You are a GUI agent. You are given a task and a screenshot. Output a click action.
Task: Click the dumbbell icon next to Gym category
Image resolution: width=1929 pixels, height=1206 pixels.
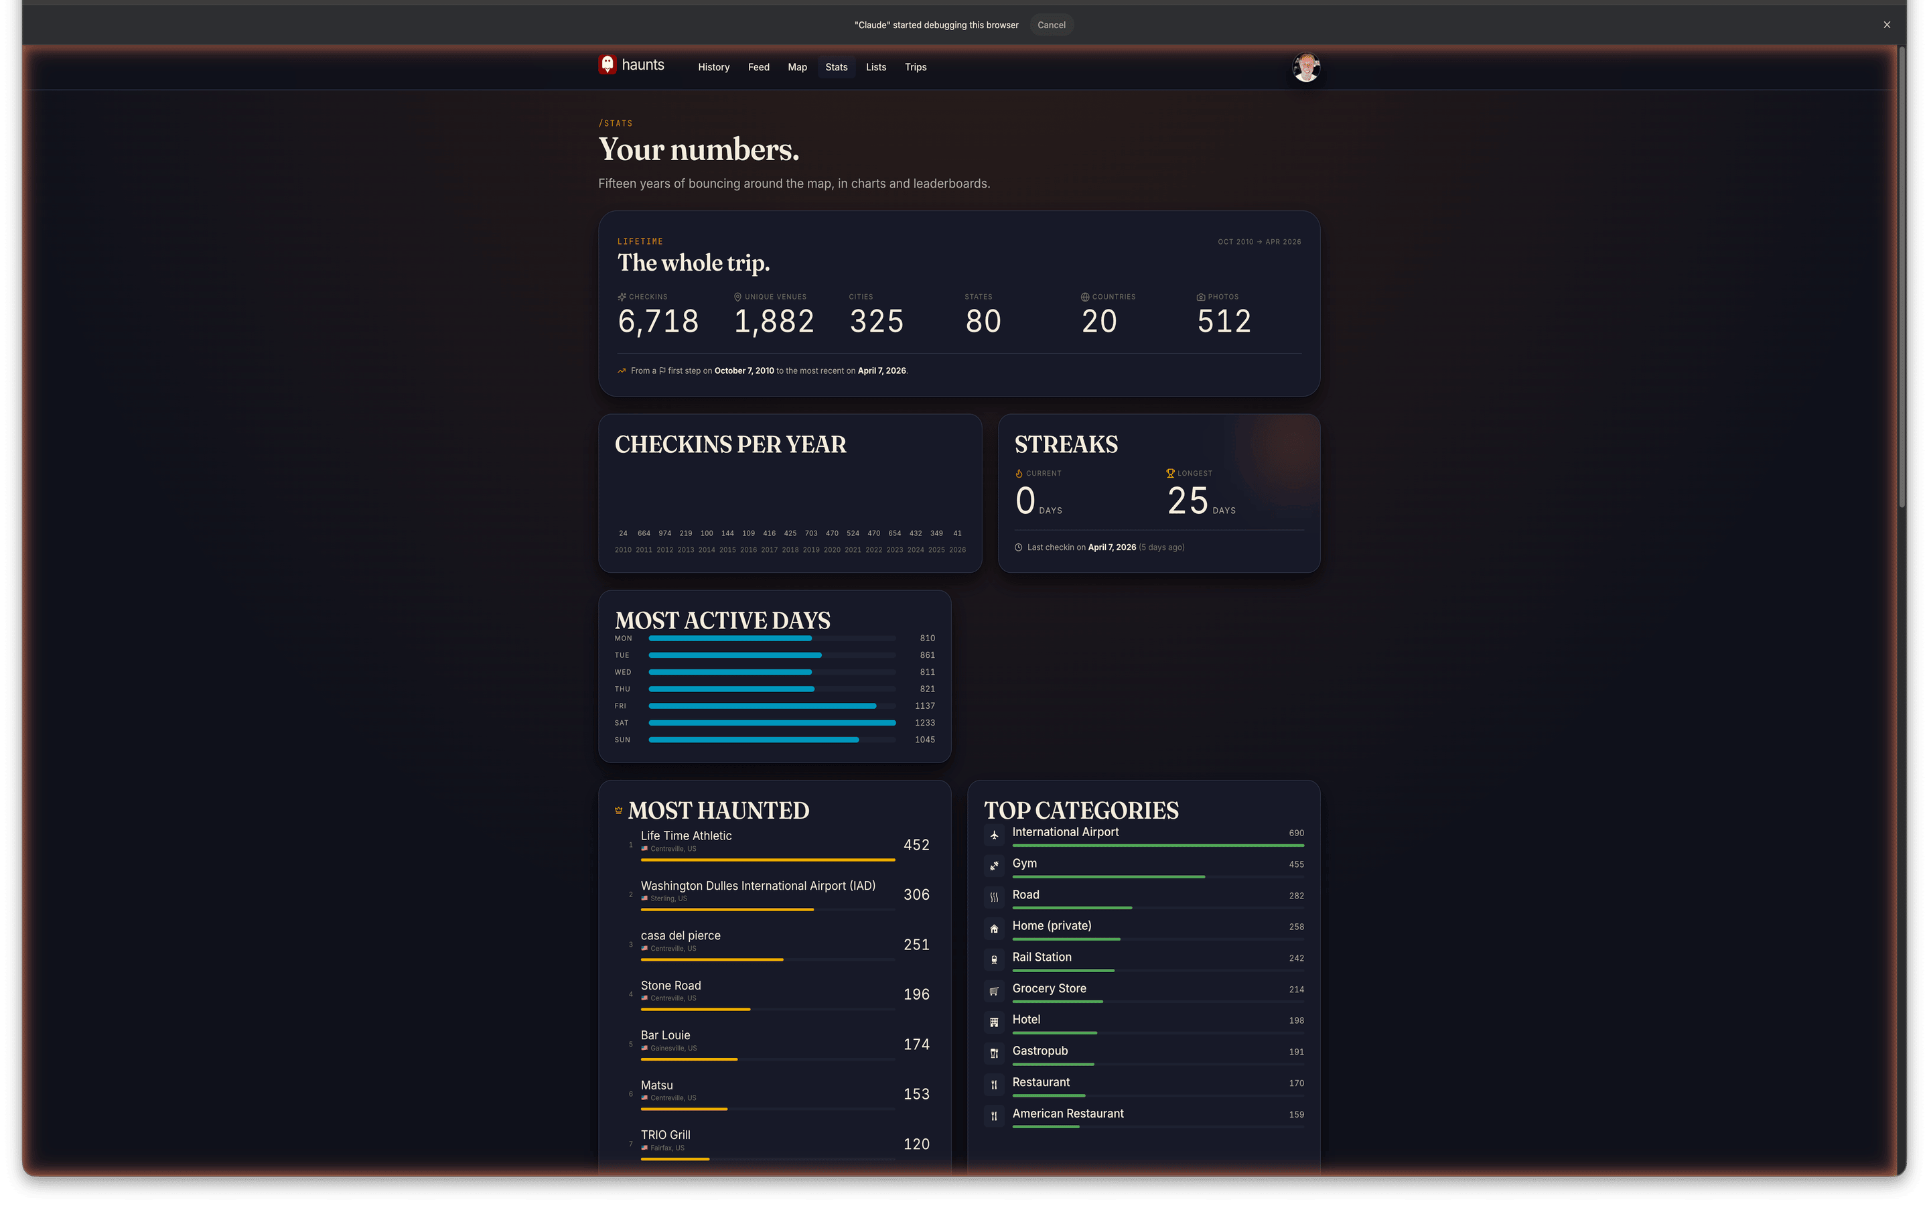[x=994, y=866]
